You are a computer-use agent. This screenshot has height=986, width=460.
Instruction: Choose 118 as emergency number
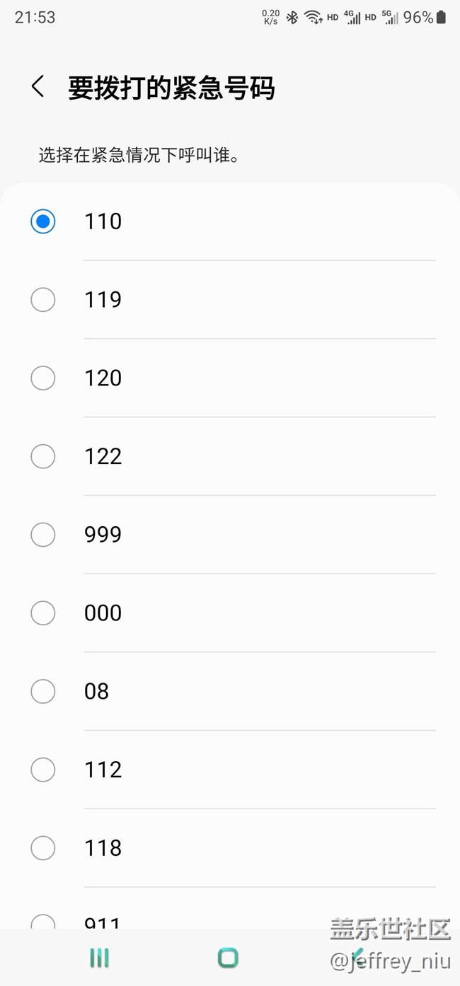tap(43, 848)
